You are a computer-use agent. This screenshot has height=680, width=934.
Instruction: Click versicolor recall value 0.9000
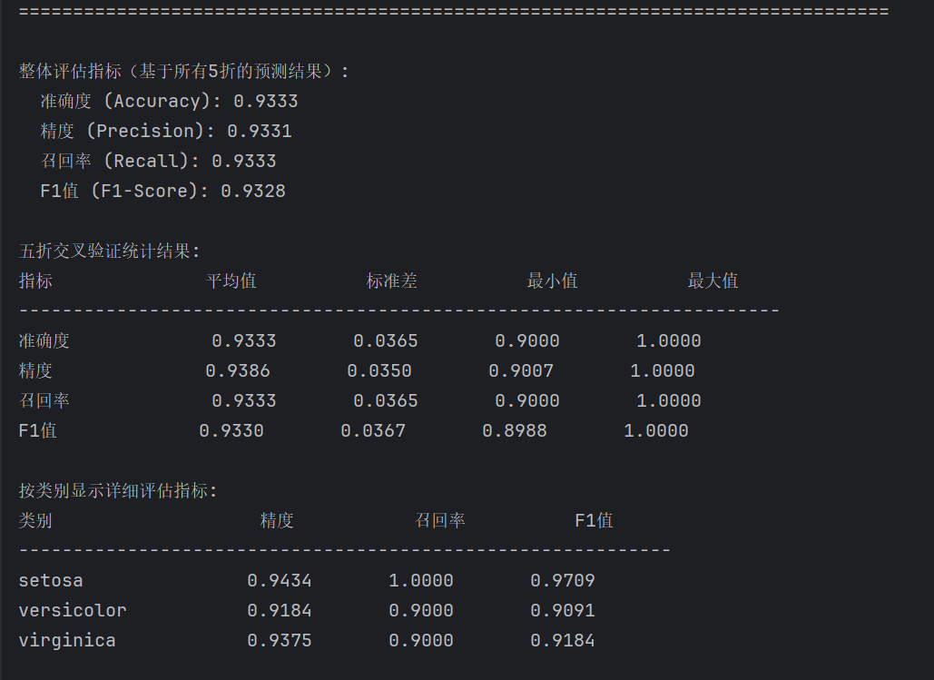point(421,610)
